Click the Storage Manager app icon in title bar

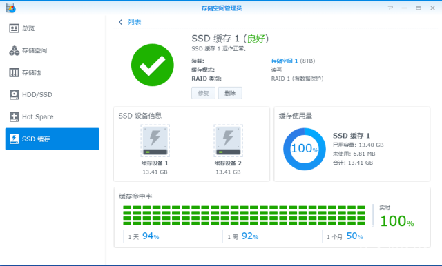click(10, 8)
